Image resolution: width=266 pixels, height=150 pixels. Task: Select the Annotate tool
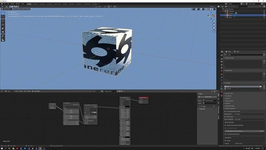3,36
